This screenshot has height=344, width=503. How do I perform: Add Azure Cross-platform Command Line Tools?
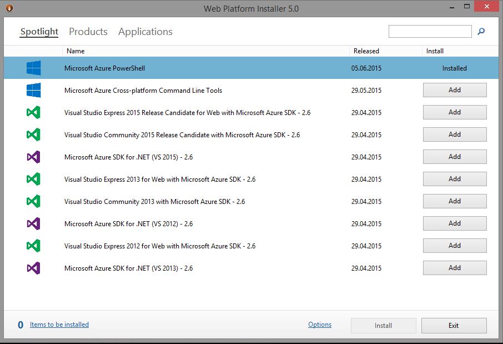[455, 90]
